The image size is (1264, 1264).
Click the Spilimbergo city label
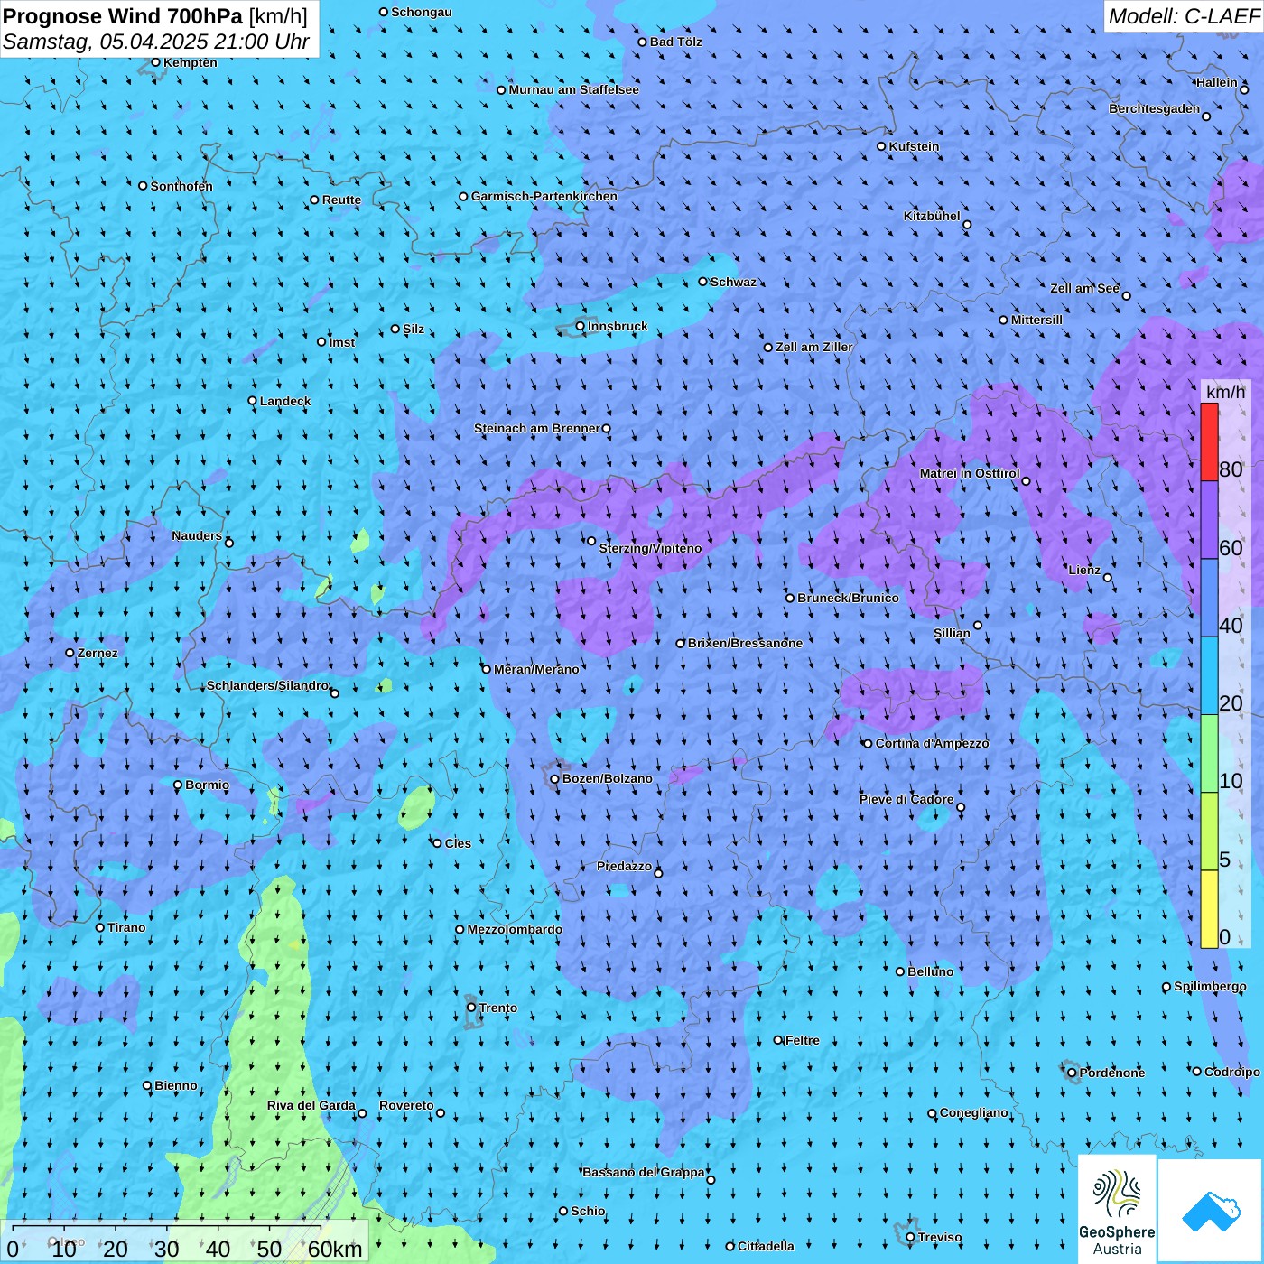pyautogui.click(x=1210, y=986)
